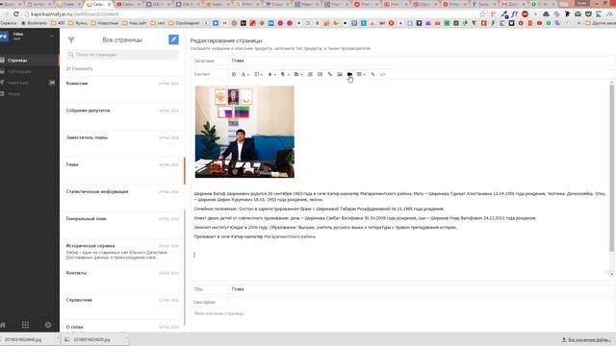Select the Заместитель главы page

coord(122,144)
